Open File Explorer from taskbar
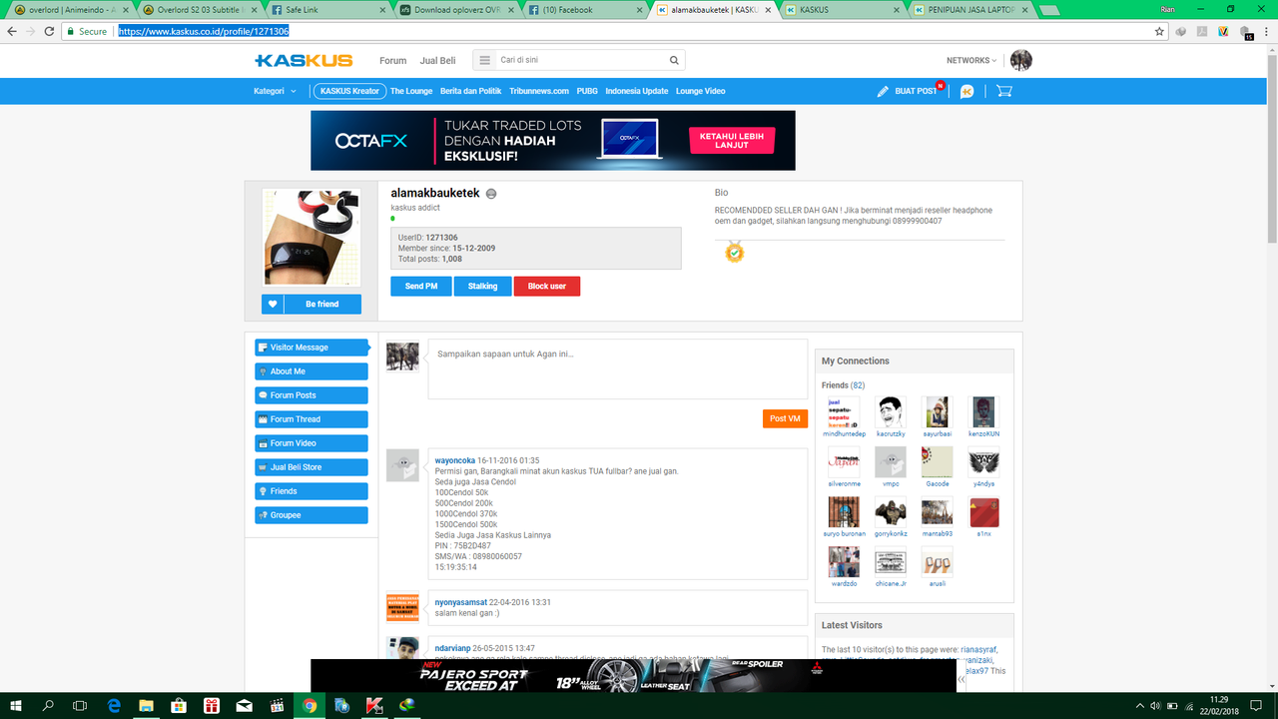1278x719 pixels. tap(147, 705)
